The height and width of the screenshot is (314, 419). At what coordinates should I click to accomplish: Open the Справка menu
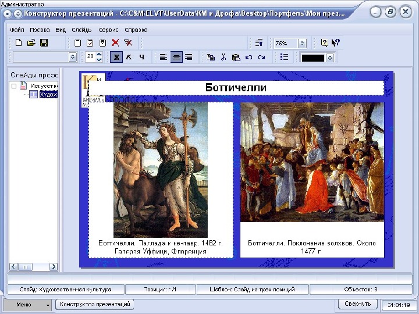tap(136, 30)
